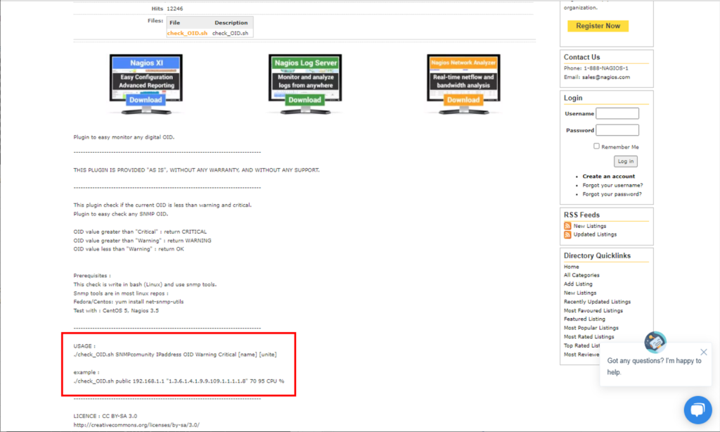Open Recently Updated Listings quicklink
This screenshot has width=720, height=432.
coord(597,302)
